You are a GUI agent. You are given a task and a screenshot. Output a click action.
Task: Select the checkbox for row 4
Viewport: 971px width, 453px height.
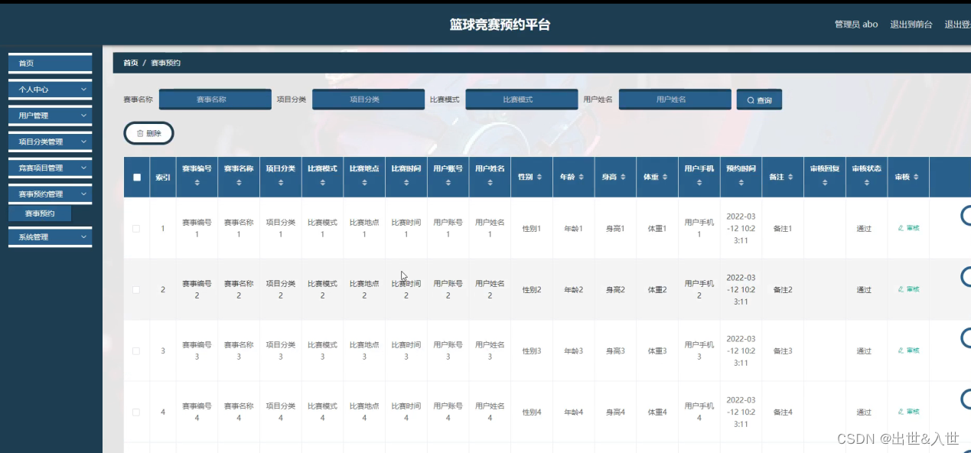pyautogui.click(x=136, y=412)
